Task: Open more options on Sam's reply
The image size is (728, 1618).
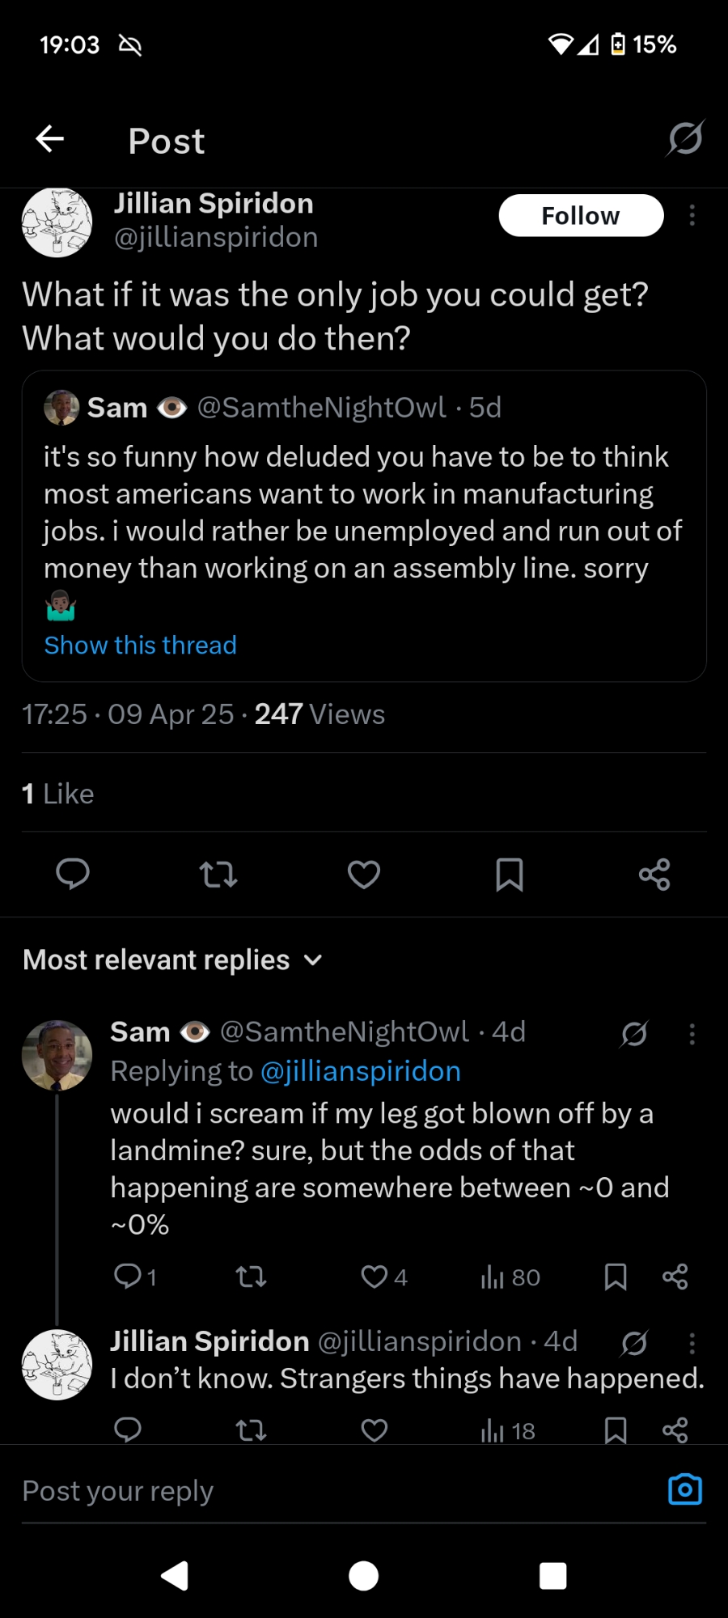Action: 692,1034
